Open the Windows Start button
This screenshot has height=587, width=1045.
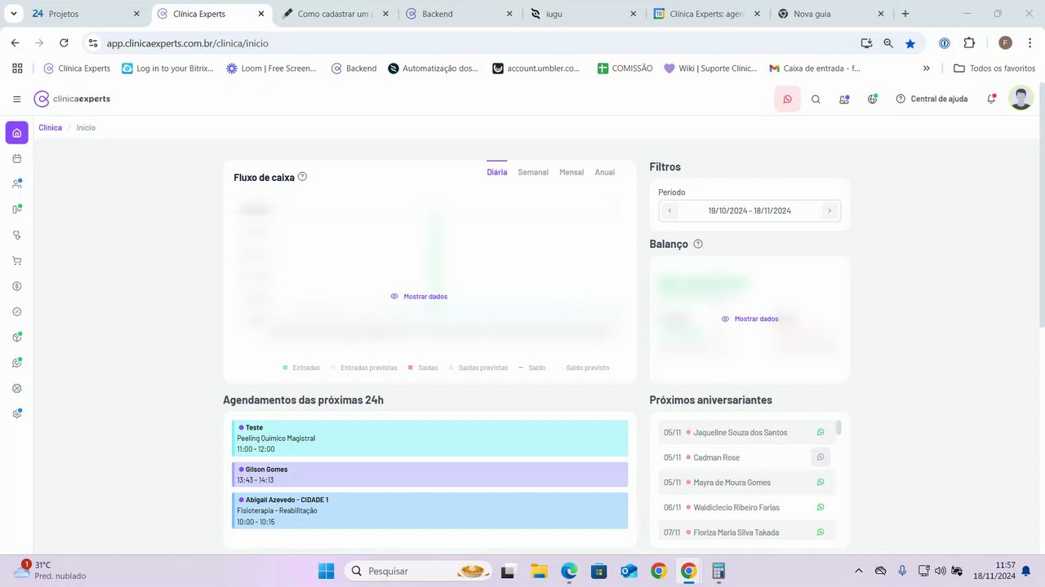[326, 572]
